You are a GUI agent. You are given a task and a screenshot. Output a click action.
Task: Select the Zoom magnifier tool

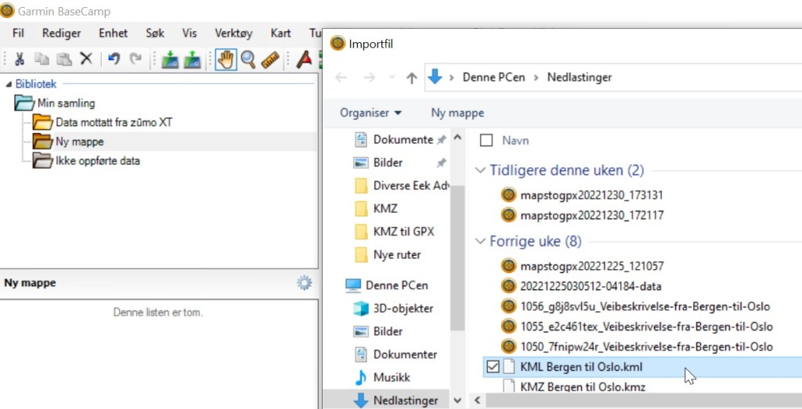click(248, 59)
